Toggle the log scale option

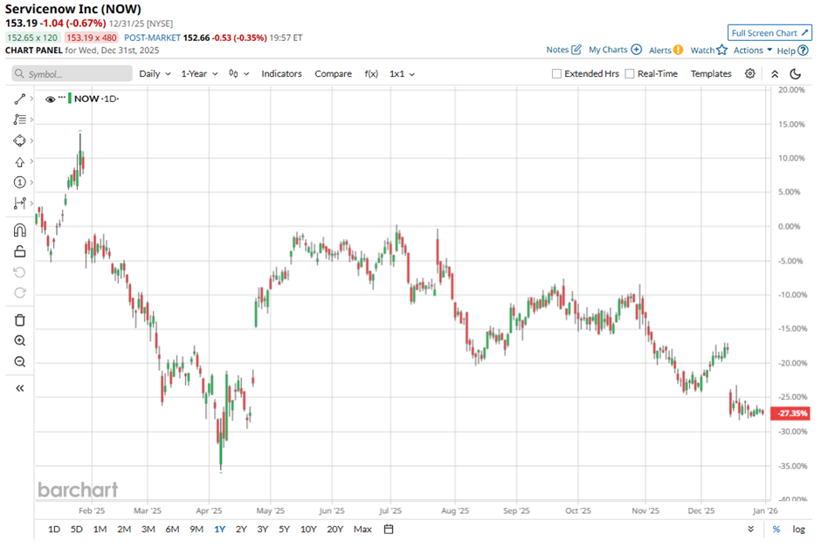tap(798, 529)
